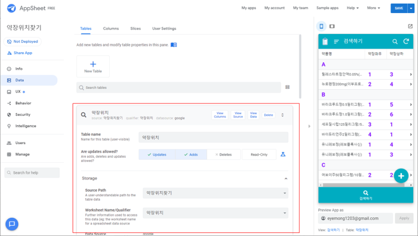Click the Search tables field
This screenshot has width=418, height=236.
coord(179,88)
